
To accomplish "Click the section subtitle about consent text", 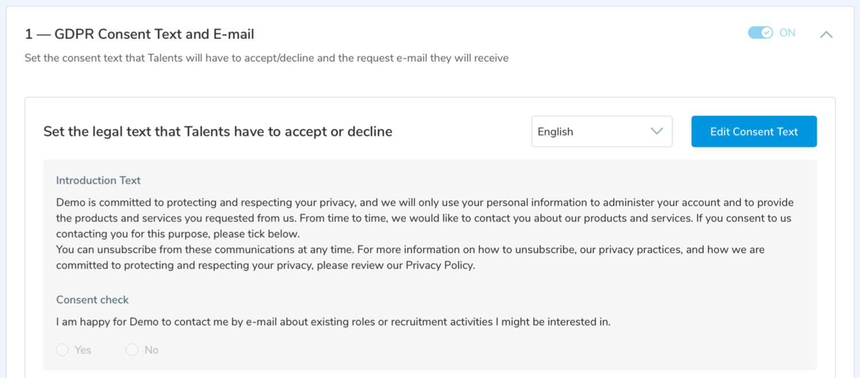I will pos(266,58).
